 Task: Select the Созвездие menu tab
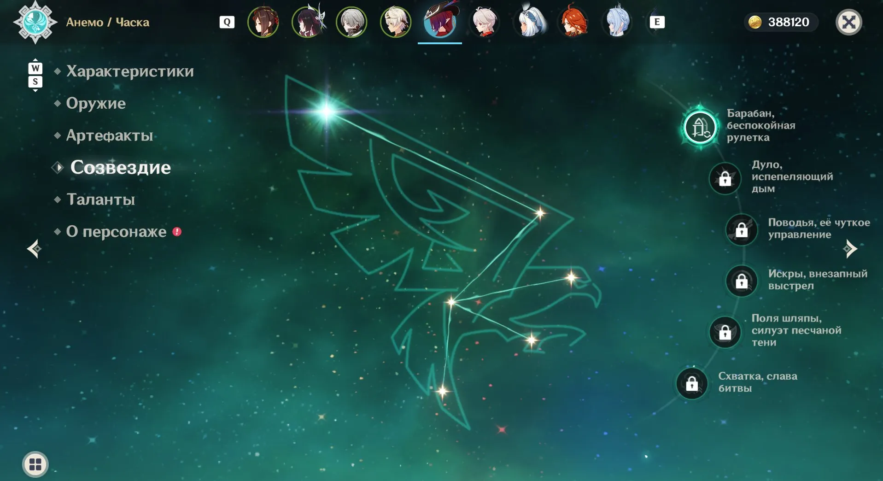point(120,167)
